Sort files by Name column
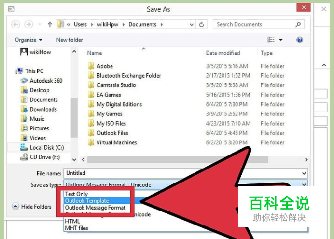 pos(95,53)
